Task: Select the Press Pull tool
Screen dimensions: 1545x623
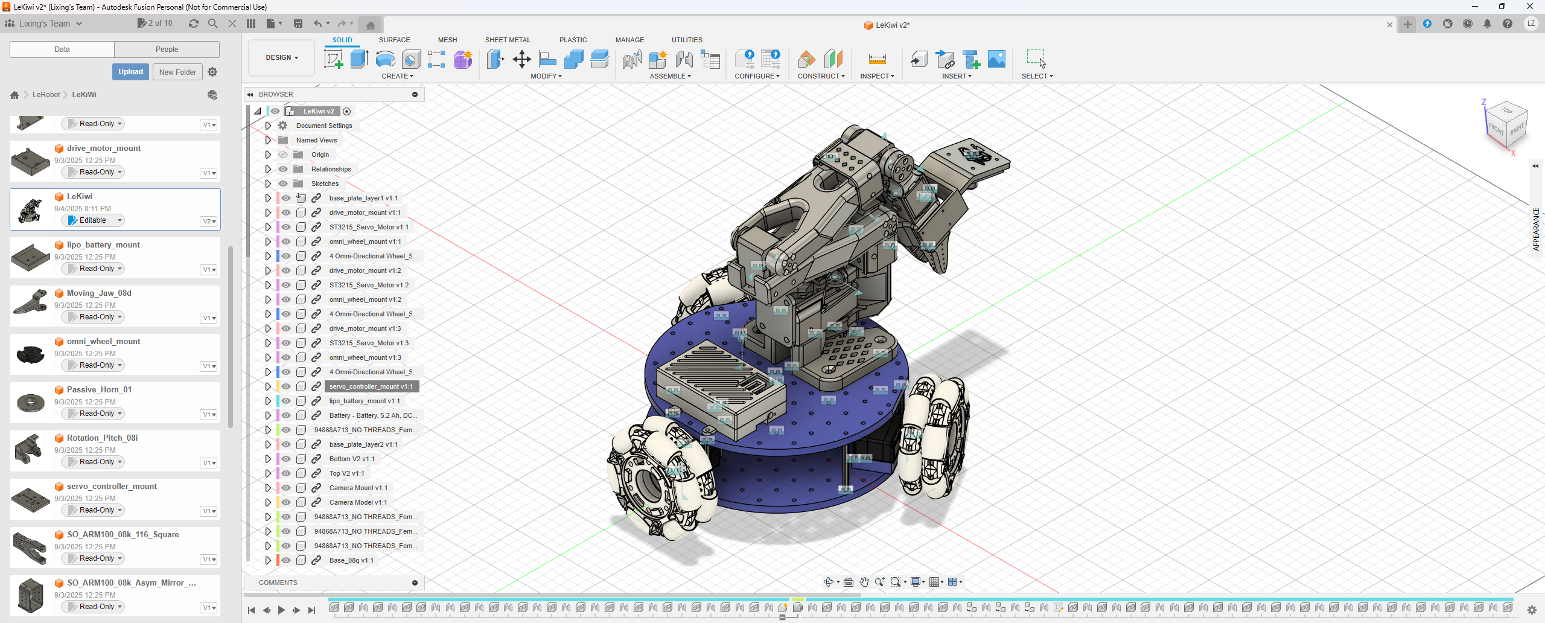Action: [495, 59]
